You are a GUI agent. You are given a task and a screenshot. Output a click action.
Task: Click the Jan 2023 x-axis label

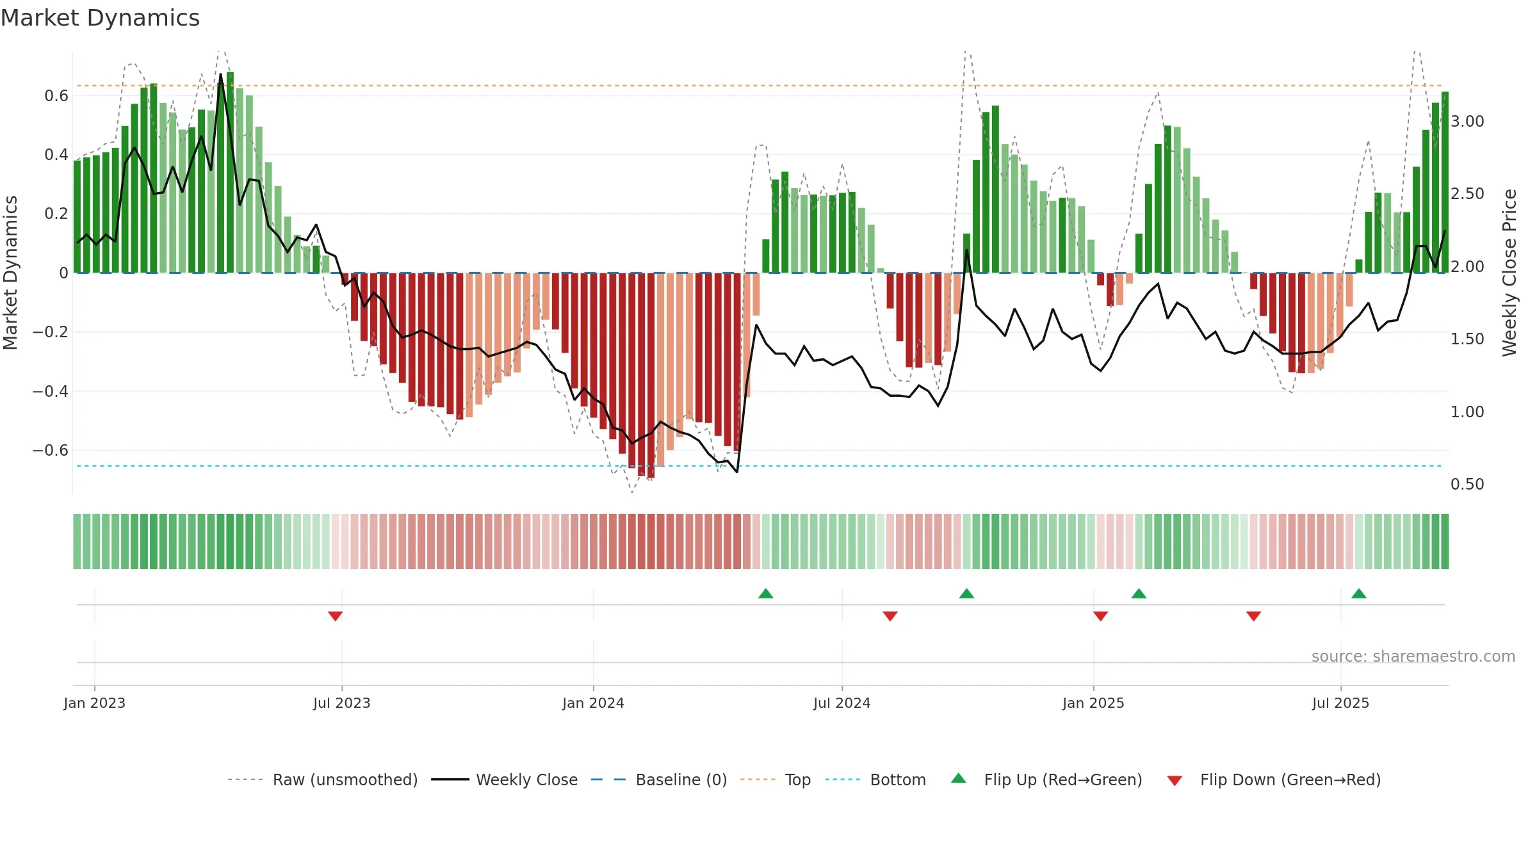(95, 703)
